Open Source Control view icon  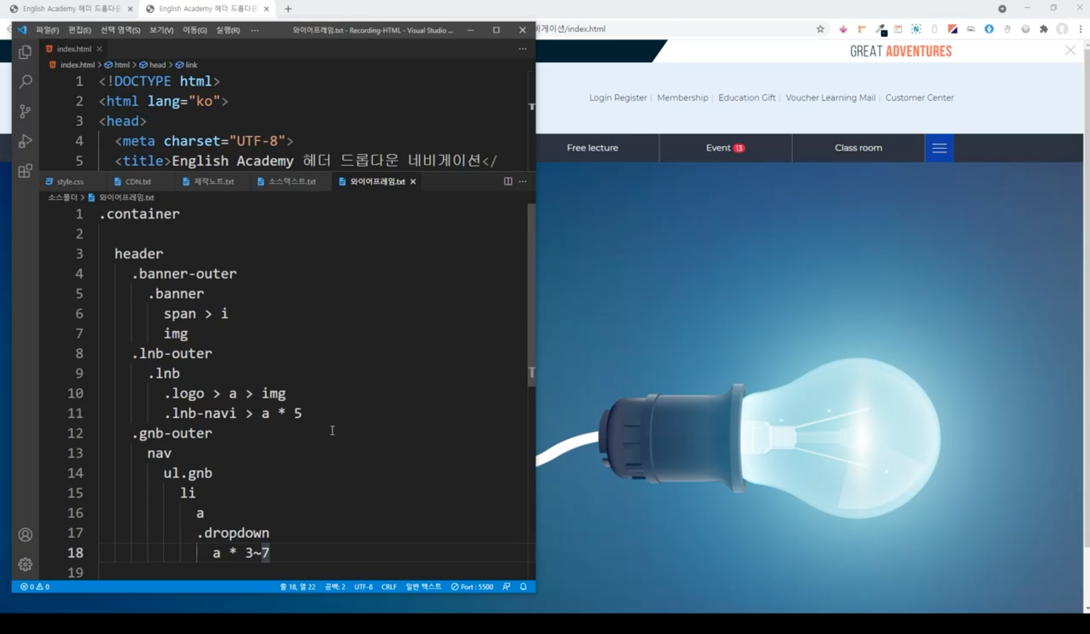coord(25,111)
